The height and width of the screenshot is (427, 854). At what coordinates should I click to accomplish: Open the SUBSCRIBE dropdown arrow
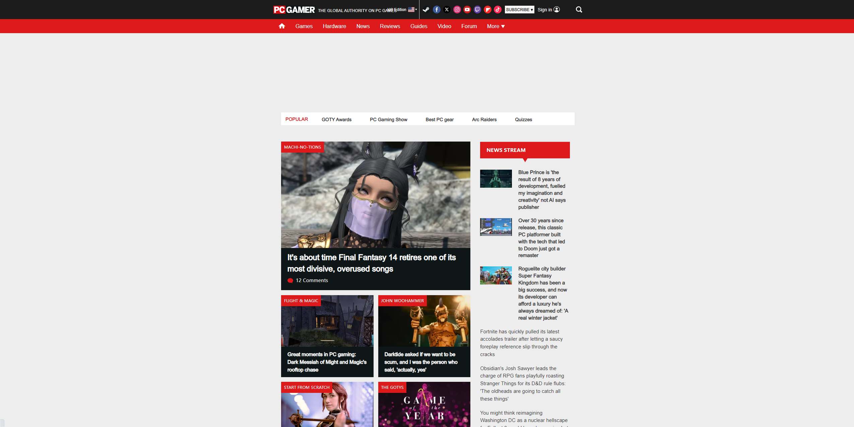pyautogui.click(x=532, y=9)
